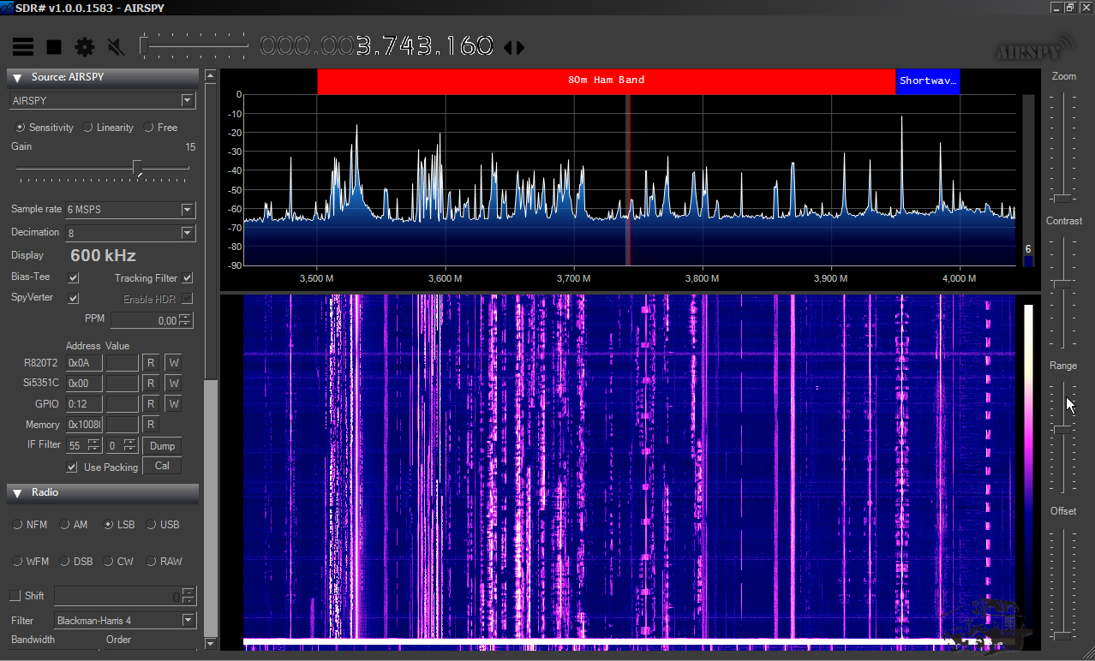
Task: Click the Dump button
Action: 162,445
